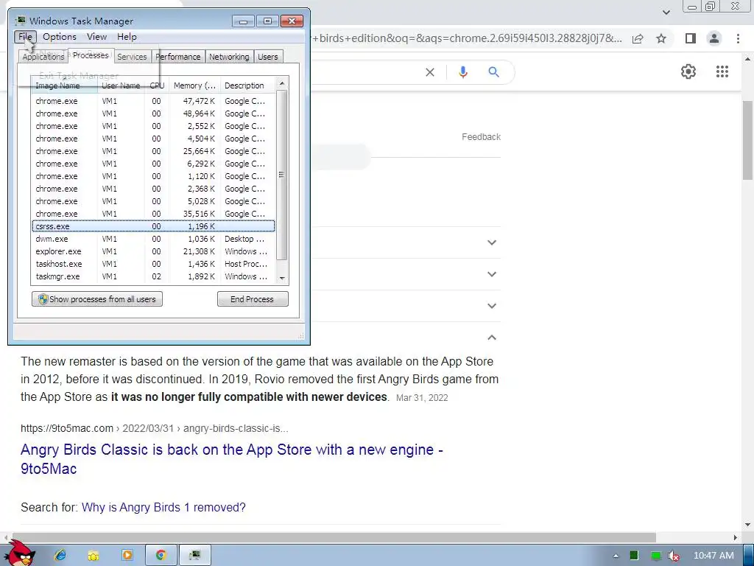Click the process list scrollbar thumb
The image size is (754, 566).
tap(282, 174)
